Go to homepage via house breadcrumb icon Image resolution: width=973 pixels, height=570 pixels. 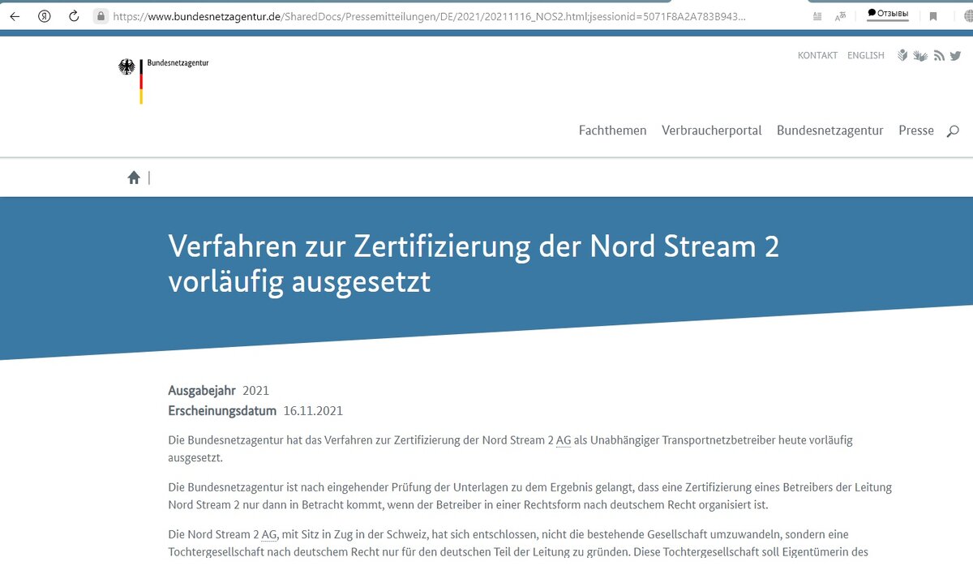pyautogui.click(x=134, y=178)
